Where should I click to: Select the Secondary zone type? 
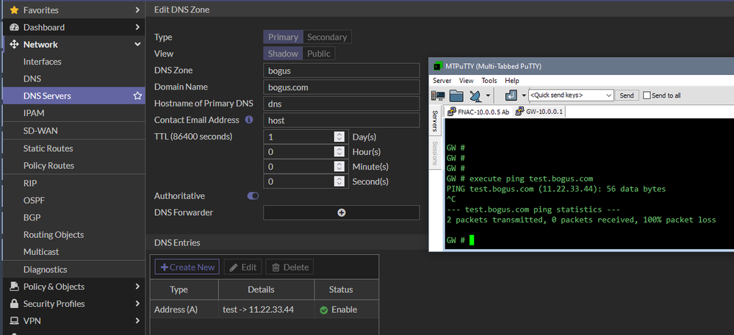[x=327, y=37]
